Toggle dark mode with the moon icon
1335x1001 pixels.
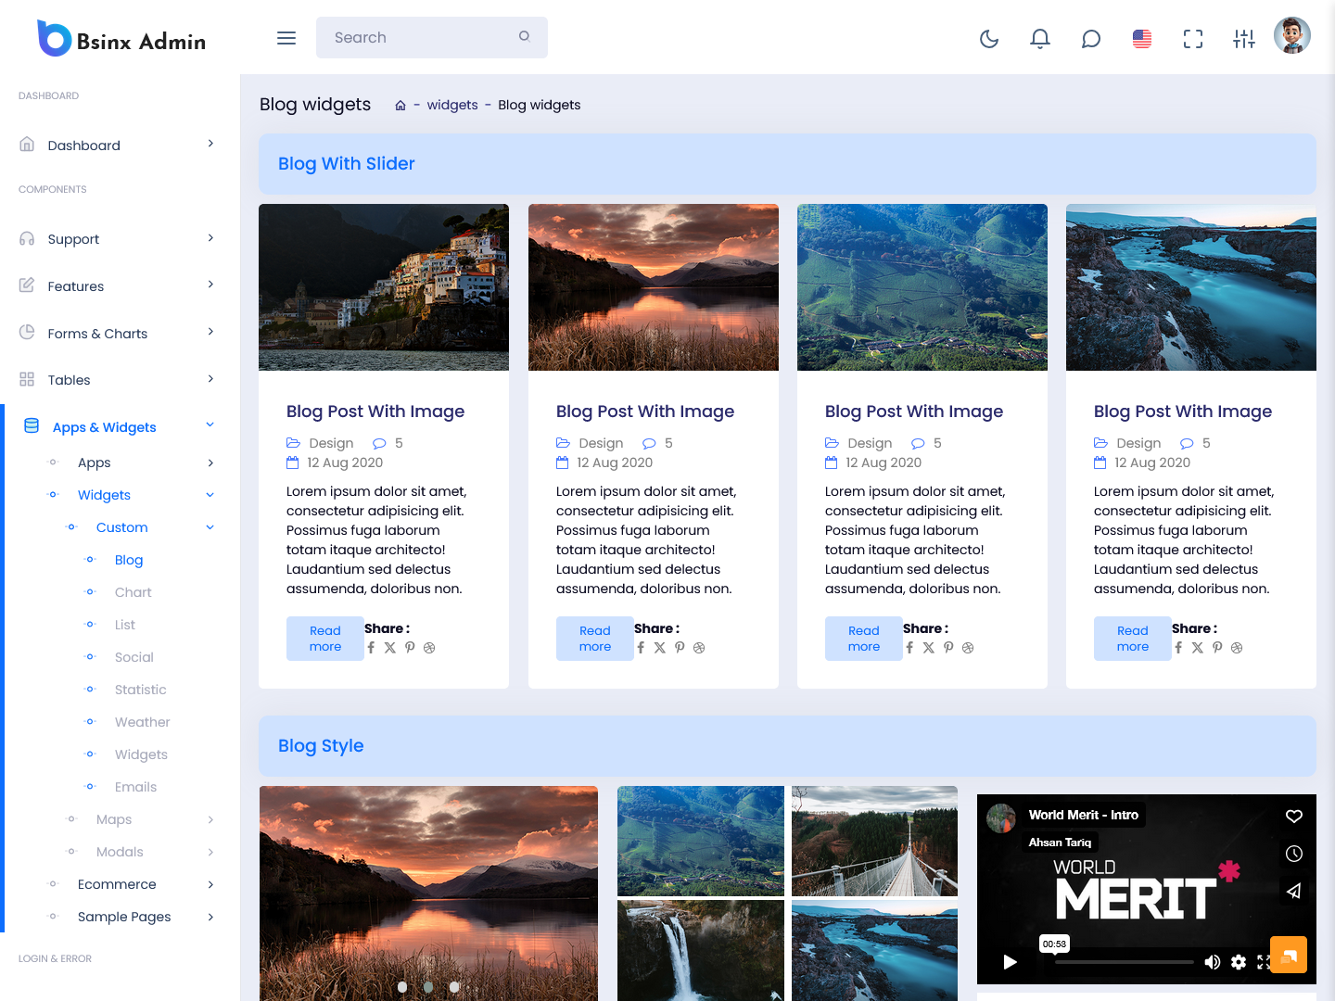[x=989, y=38]
